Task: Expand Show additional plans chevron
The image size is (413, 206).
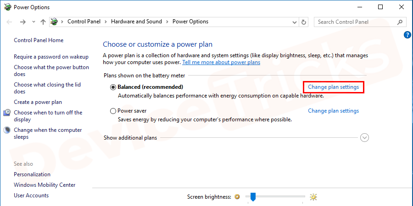Action: (365, 137)
